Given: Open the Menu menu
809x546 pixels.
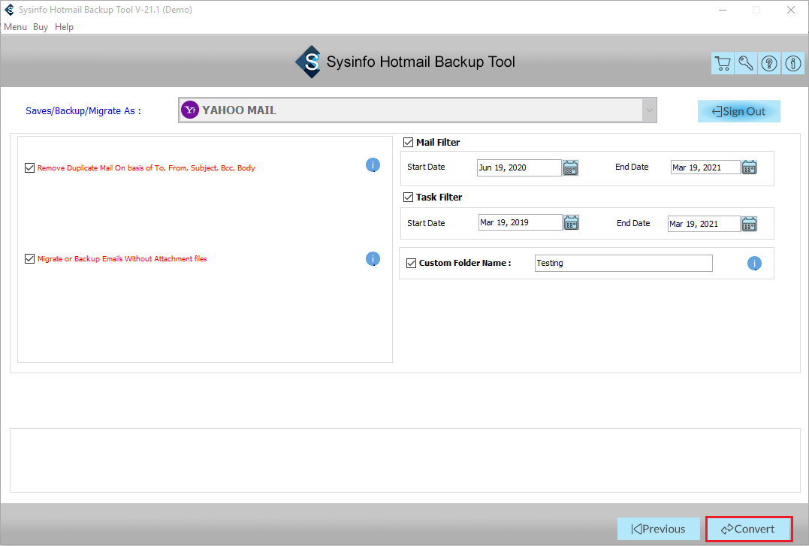Looking at the screenshot, I should (x=16, y=27).
